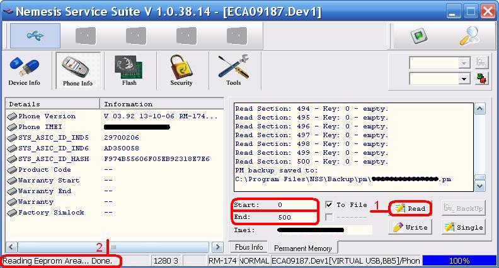Click the value AD350058
The image size is (499, 268).
pyautogui.click(x=122, y=148)
